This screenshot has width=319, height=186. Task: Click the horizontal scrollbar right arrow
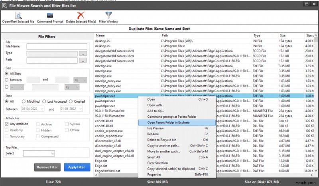pos(311,175)
